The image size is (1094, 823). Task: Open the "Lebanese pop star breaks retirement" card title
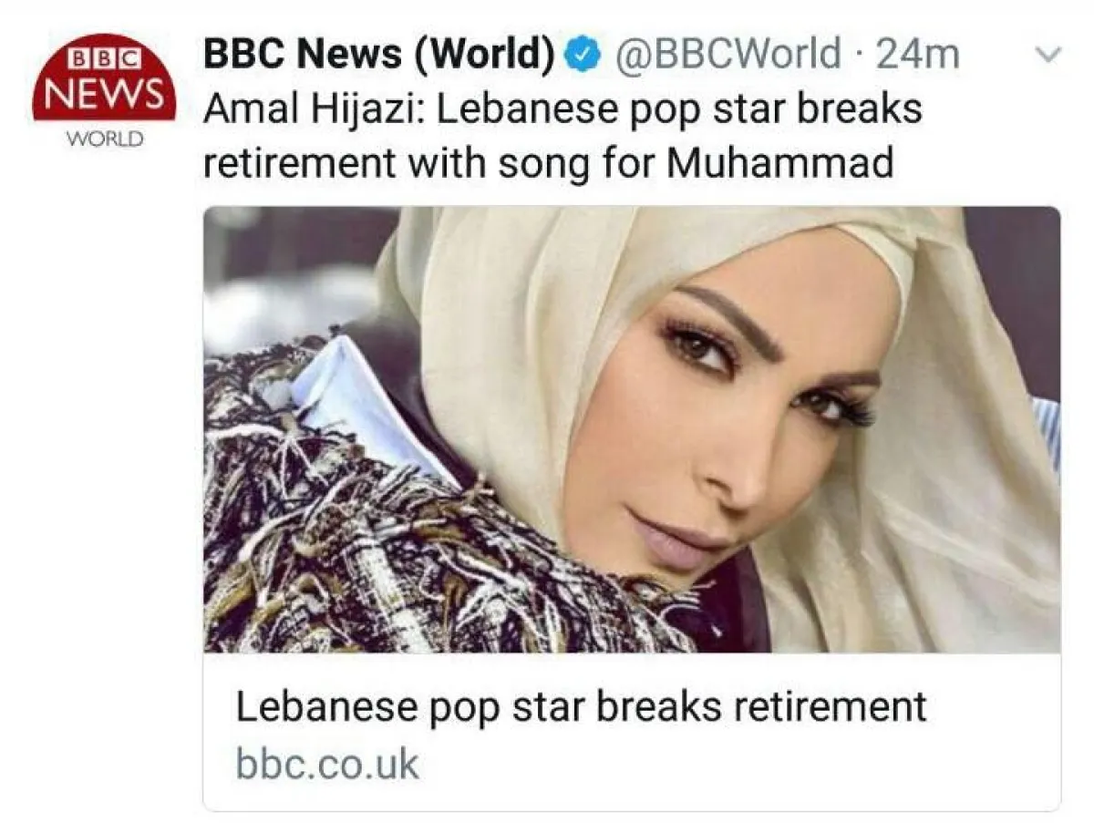coord(581,706)
